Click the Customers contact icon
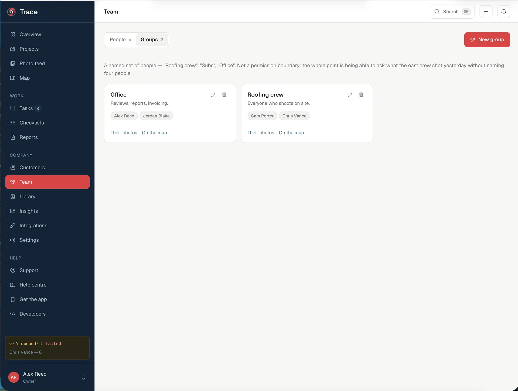 coord(13,167)
